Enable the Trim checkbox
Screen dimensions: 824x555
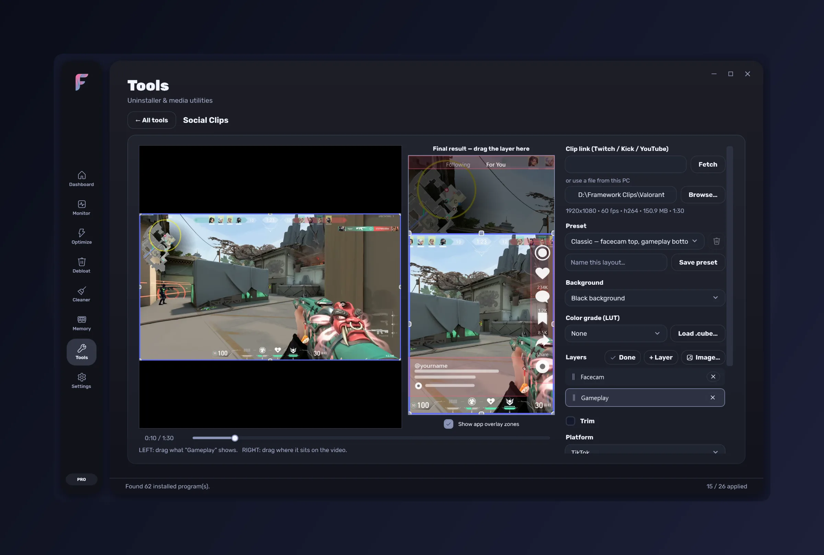[570, 421]
